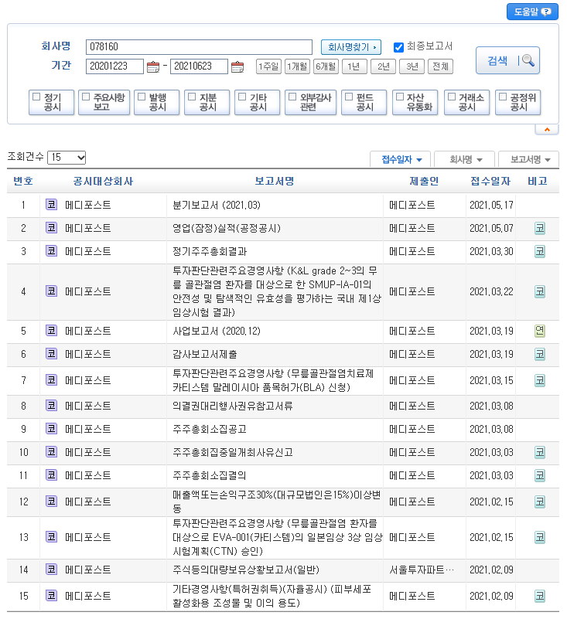Set period to 6개월
Viewport: 567px width, 619px height.
click(326, 66)
